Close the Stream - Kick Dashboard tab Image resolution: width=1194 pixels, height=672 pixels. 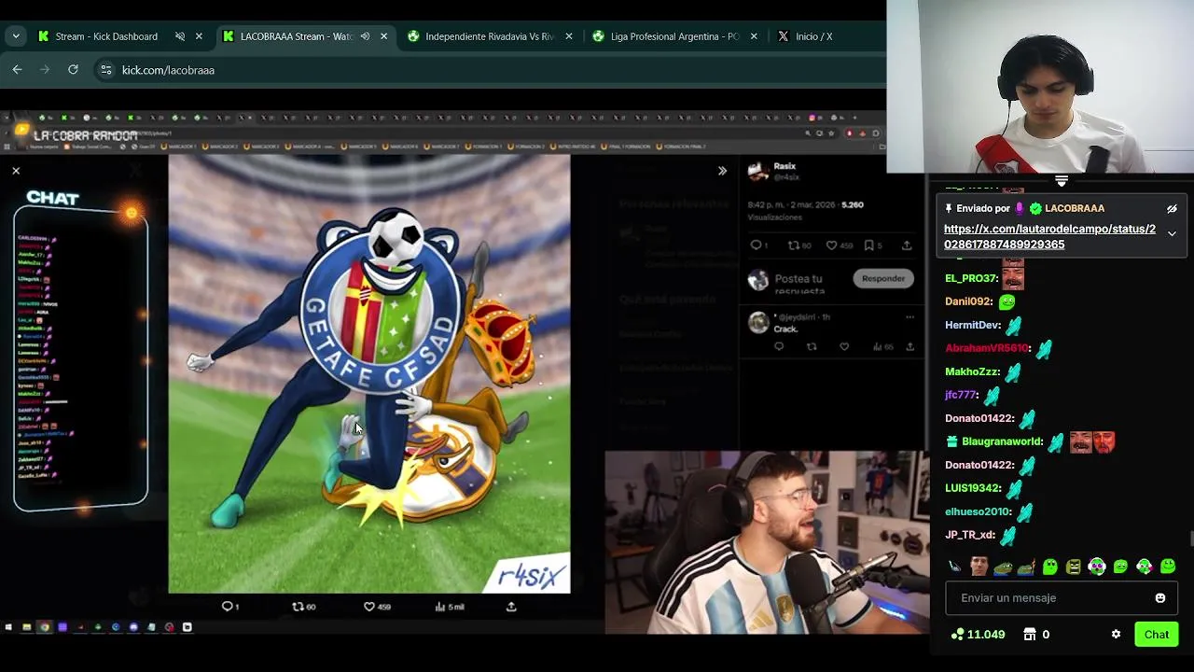click(x=199, y=36)
